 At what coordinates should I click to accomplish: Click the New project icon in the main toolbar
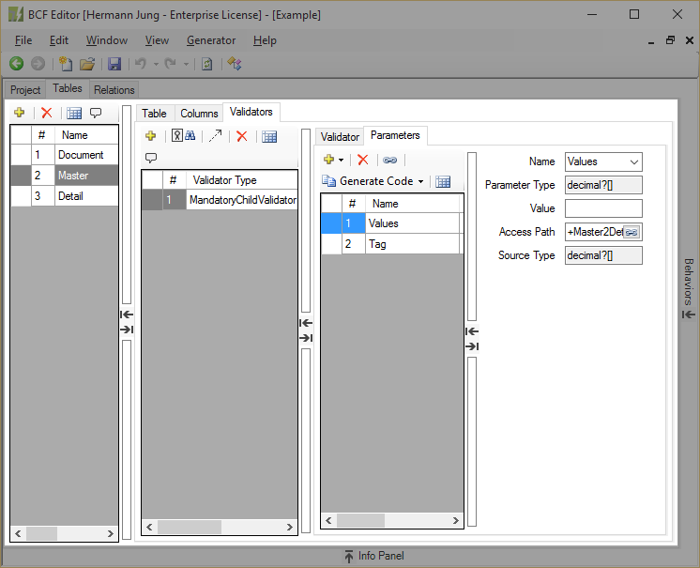pos(66,64)
